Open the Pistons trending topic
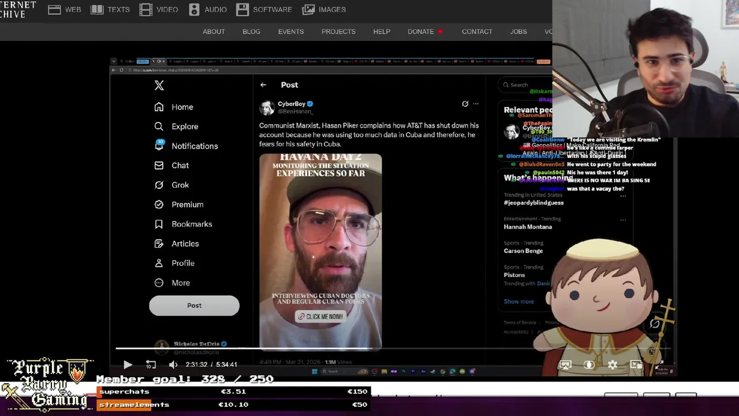 click(x=514, y=275)
